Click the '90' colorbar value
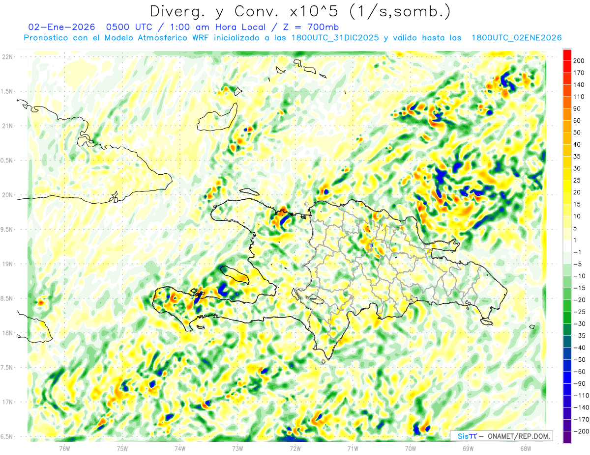The height and width of the screenshot is (455, 590). pyautogui.click(x=577, y=108)
